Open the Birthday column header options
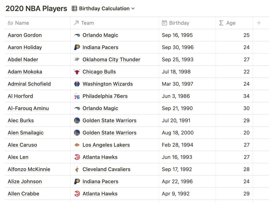Screen dimensions: 269x203 click(179, 23)
